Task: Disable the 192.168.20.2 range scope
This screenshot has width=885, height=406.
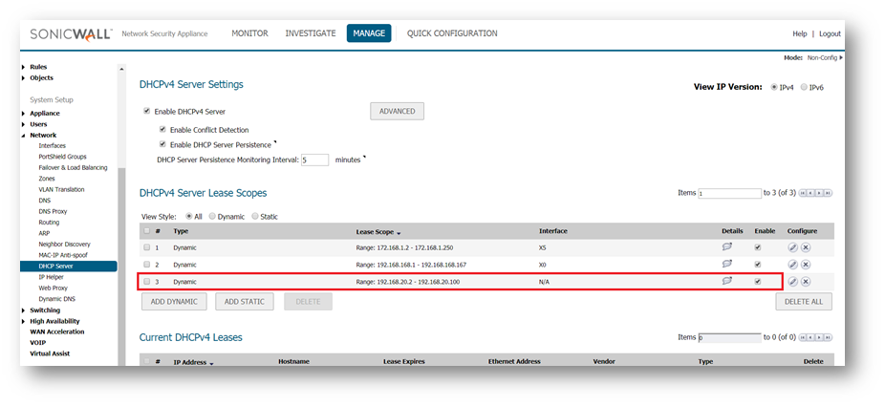Action: click(758, 281)
